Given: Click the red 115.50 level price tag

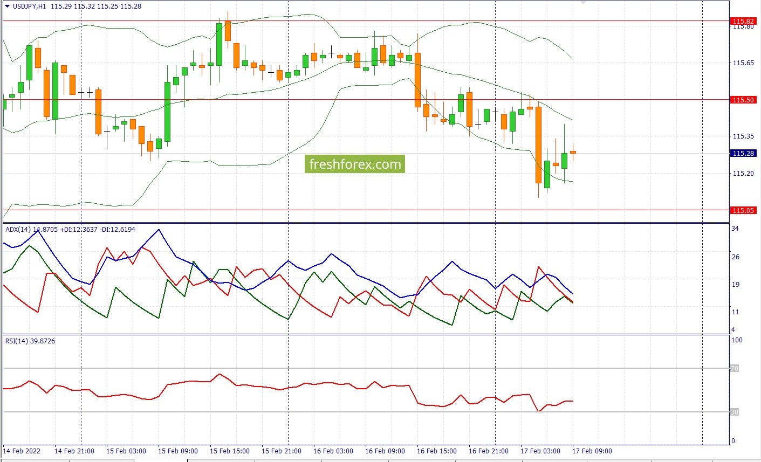Looking at the screenshot, I should pyautogui.click(x=743, y=100).
